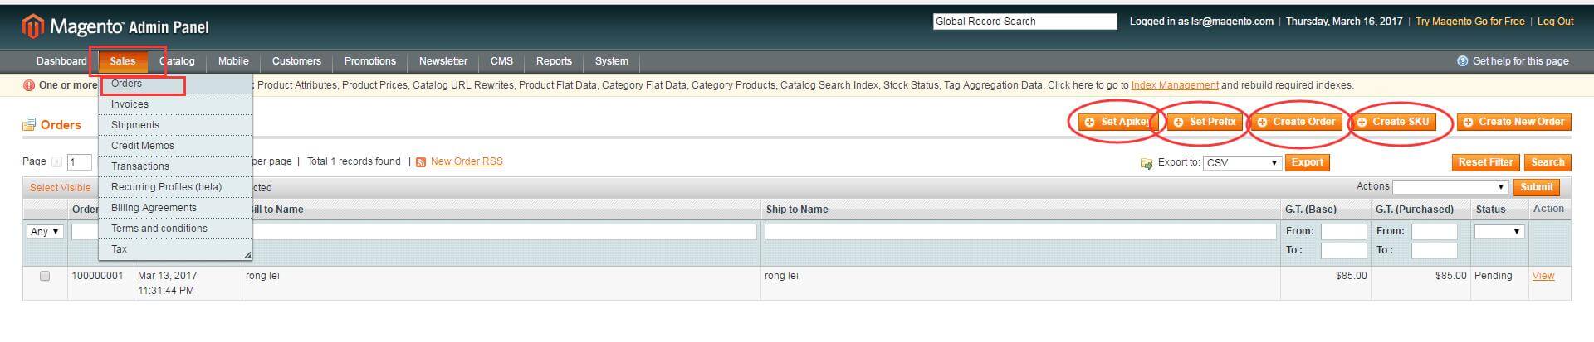Image resolution: width=1594 pixels, height=342 pixels.
Task: Click the Page number input field
Action: [80, 162]
